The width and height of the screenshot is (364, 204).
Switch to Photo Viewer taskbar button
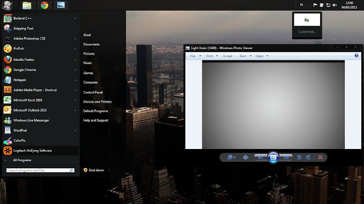coord(61,5)
